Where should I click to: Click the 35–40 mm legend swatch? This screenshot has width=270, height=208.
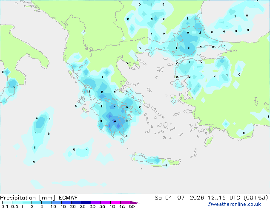(x=106, y=202)
